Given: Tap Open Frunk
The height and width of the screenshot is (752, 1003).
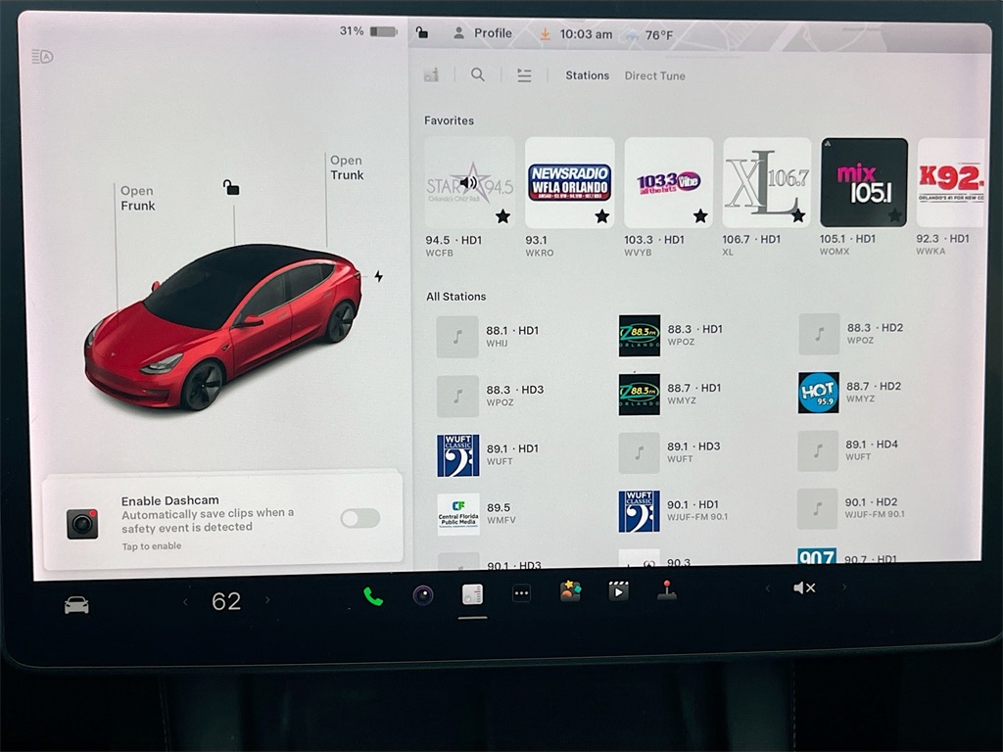Looking at the screenshot, I should pyautogui.click(x=137, y=198).
